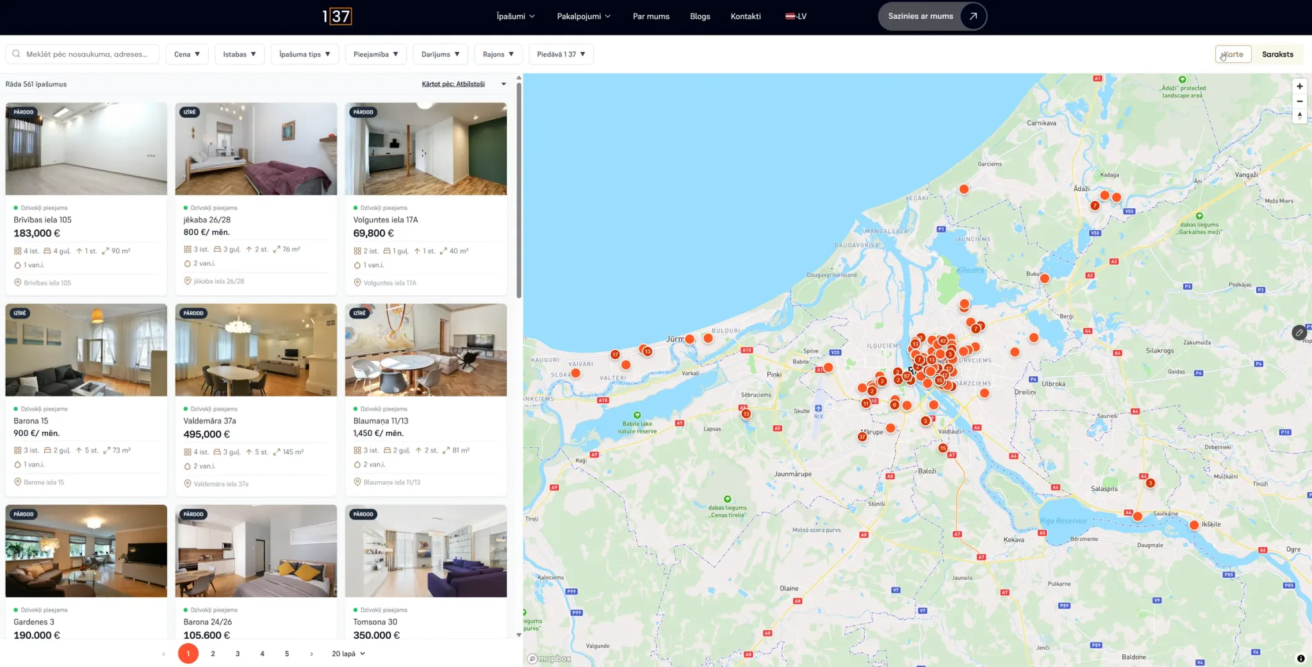The image size is (1312, 667).
Task: Go to next page with right chevron
Action: tap(311, 654)
